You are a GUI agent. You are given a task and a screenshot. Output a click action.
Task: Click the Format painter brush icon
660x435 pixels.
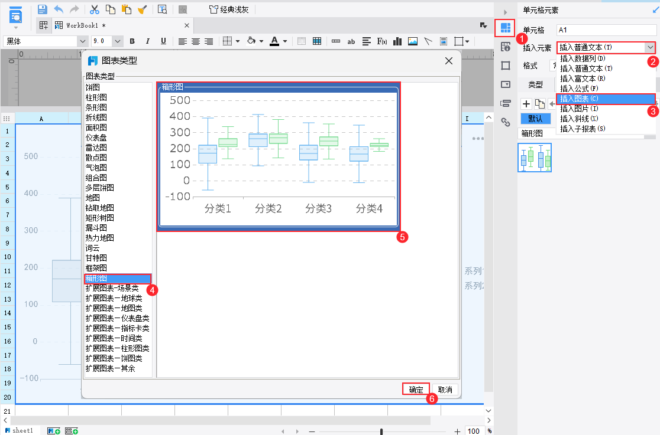143,9
